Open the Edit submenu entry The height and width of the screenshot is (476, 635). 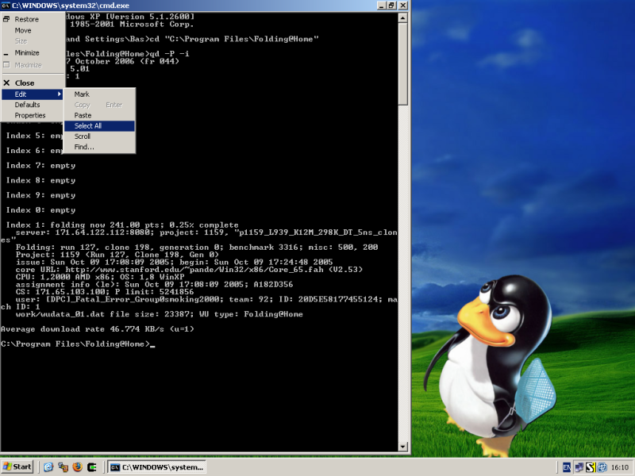tap(33, 94)
